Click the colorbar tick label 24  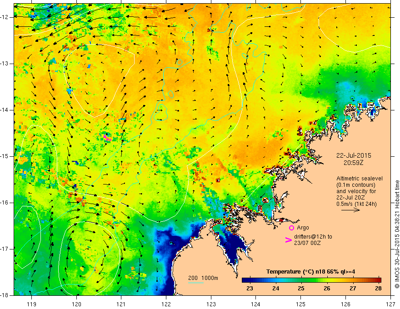[275, 289]
